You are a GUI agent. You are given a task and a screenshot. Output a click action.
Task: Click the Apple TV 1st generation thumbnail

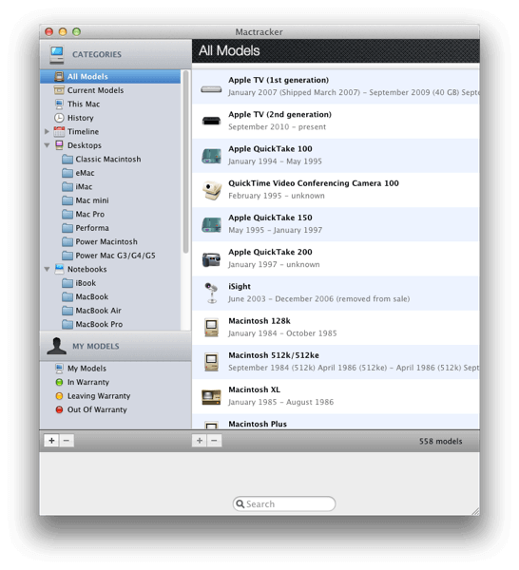tap(211, 89)
